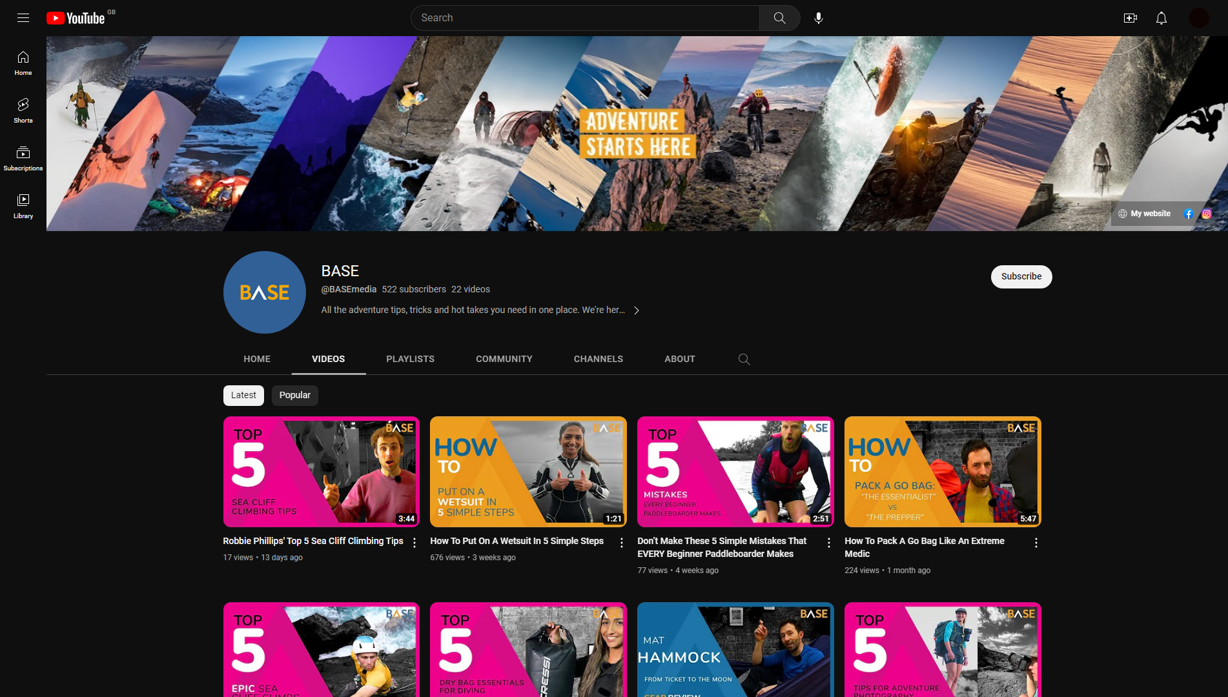Image resolution: width=1228 pixels, height=697 pixels.
Task: Open How To Pack A Go Bag title
Action: (x=925, y=547)
